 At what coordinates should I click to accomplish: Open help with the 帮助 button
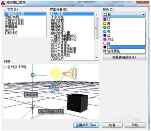135,125
